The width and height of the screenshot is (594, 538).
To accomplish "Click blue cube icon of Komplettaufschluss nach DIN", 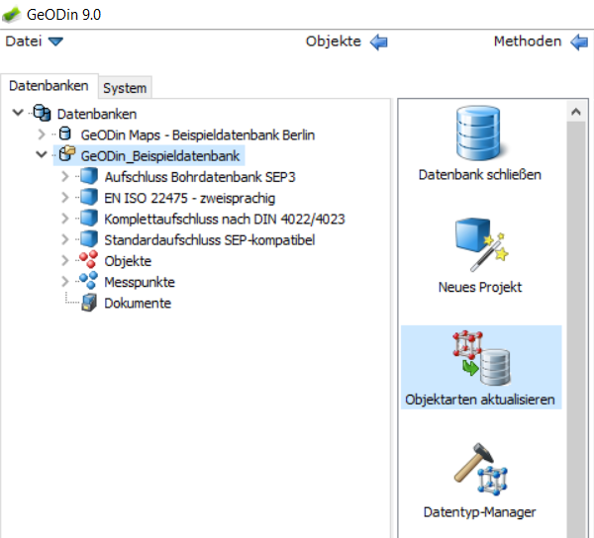I will pyautogui.click(x=89, y=219).
